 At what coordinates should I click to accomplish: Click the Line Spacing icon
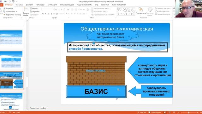(88, 9)
